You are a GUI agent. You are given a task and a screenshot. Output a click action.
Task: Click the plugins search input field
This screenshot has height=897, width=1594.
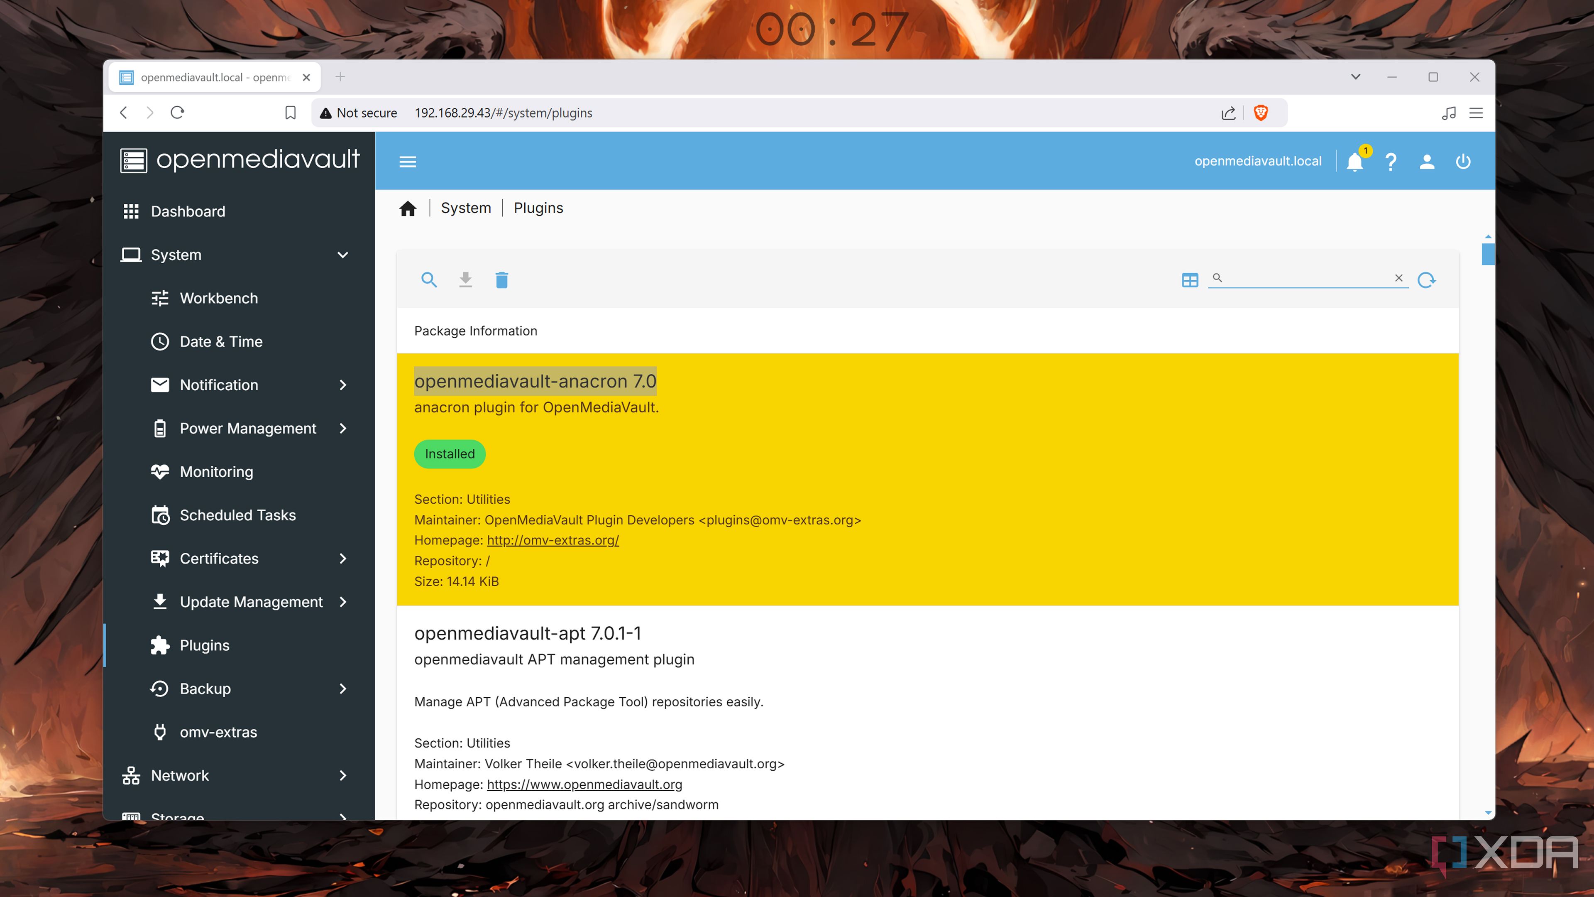coord(1306,278)
